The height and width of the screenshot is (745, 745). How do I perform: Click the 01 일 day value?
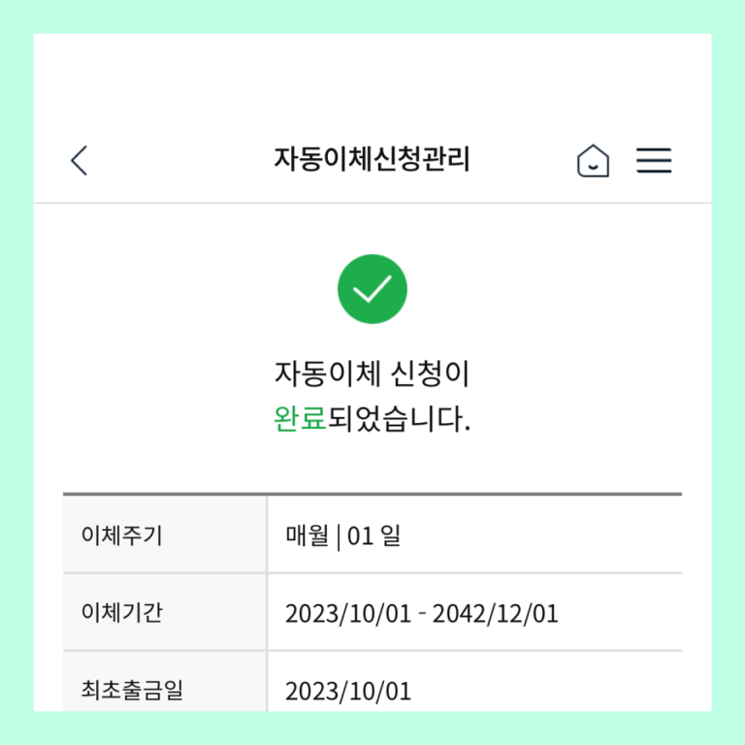point(373,535)
